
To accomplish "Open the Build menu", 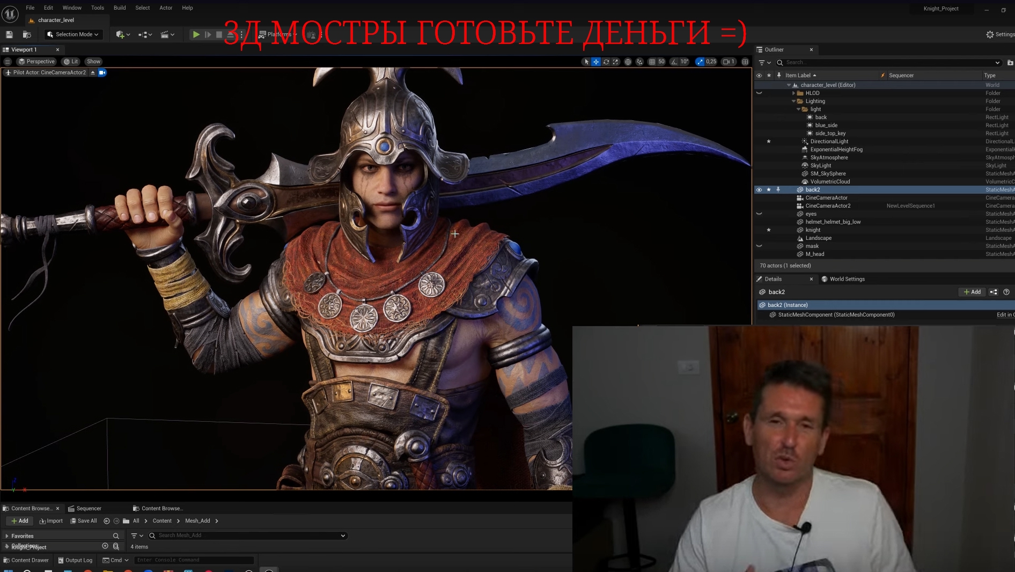I will (x=120, y=8).
